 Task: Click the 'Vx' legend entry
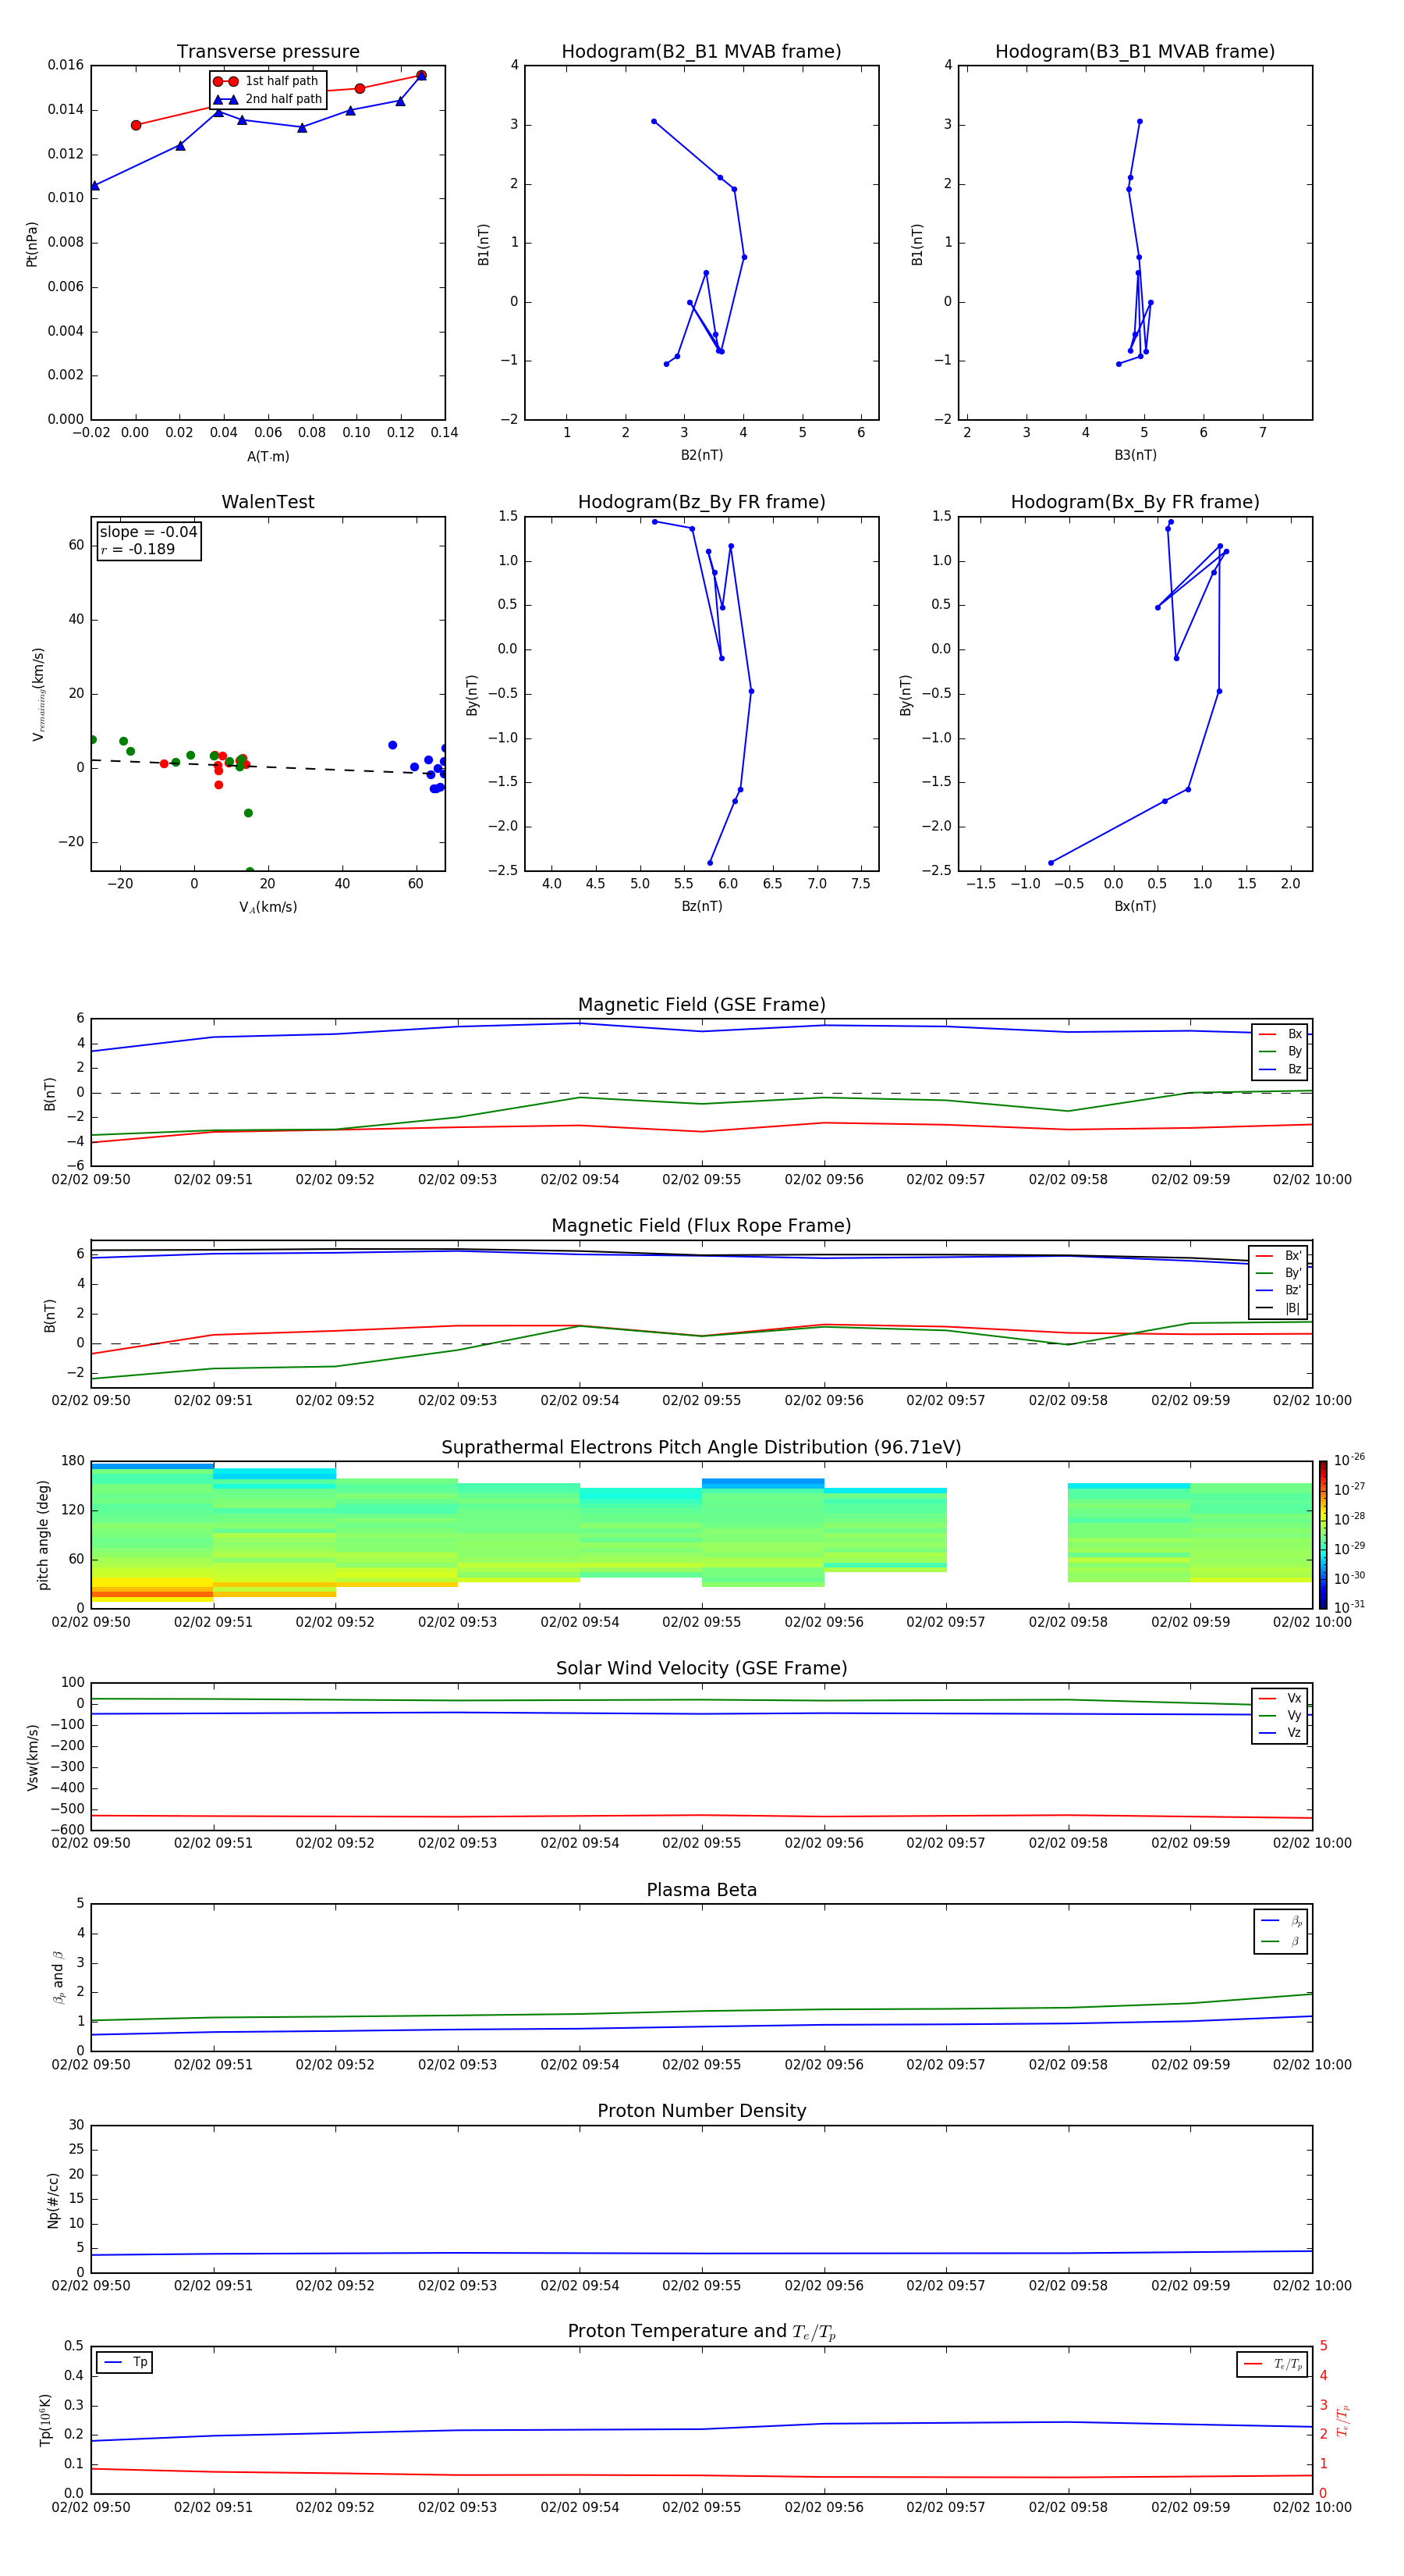point(1281,1699)
